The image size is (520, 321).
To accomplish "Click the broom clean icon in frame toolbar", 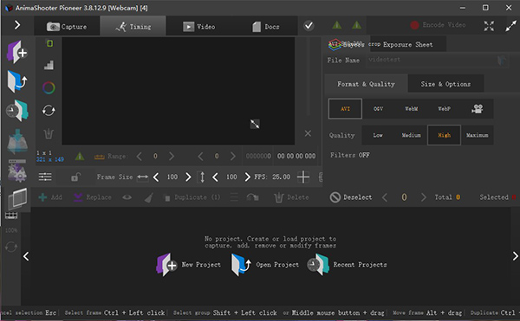I will [x=149, y=197].
